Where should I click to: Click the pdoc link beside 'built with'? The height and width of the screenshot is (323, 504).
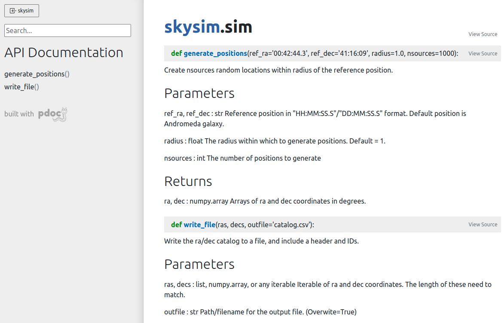(51, 114)
